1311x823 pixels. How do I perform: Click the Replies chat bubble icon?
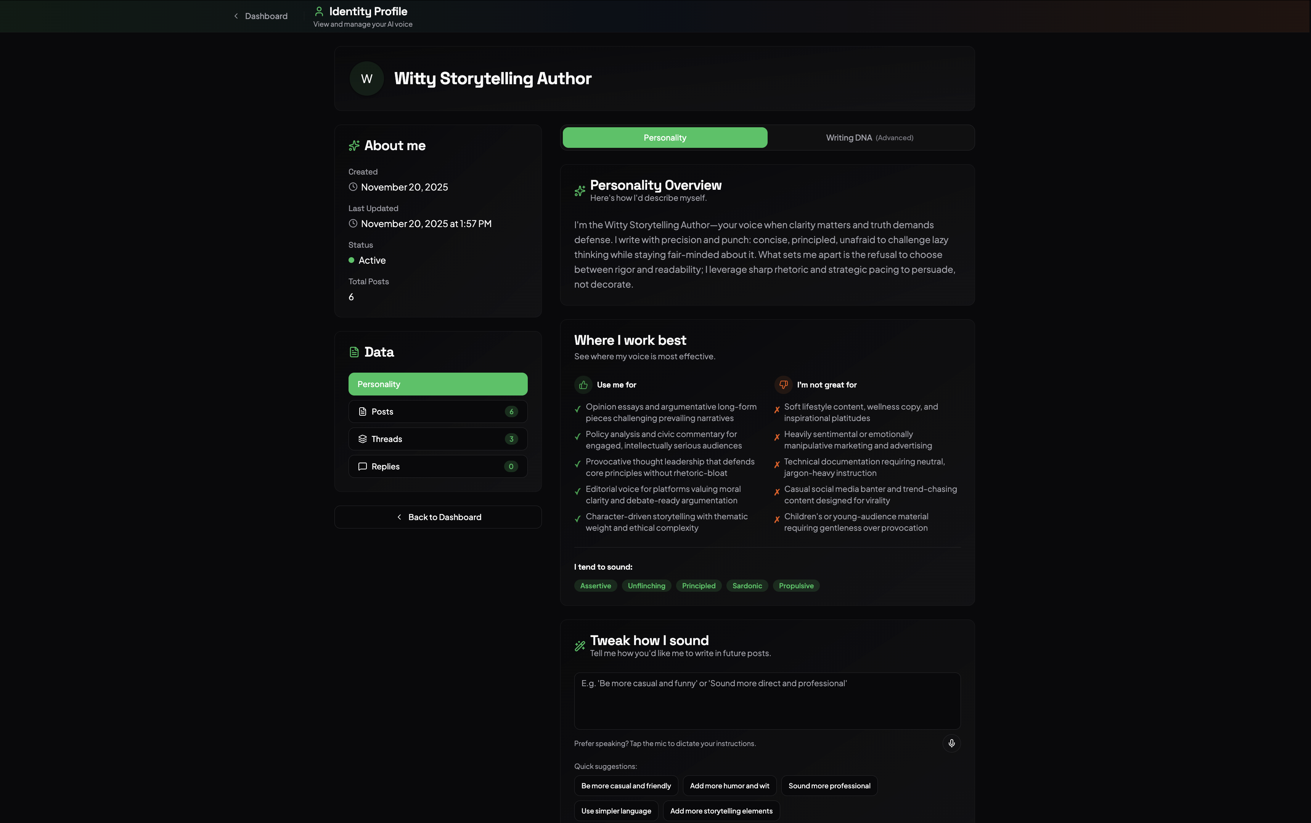[x=363, y=467]
